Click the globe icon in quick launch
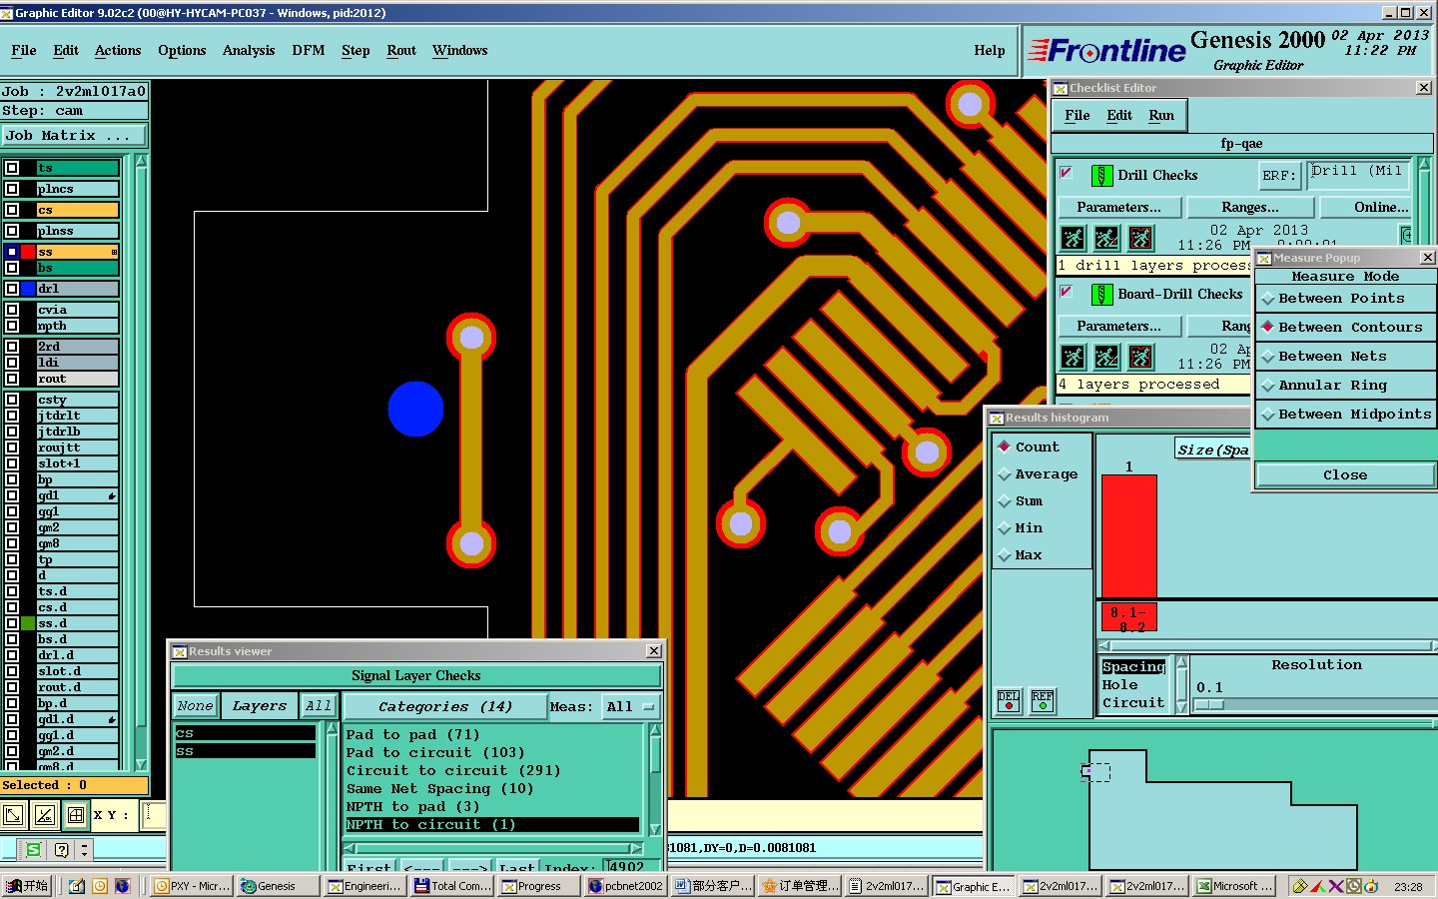This screenshot has width=1438, height=899. click(x=123, y=886)
